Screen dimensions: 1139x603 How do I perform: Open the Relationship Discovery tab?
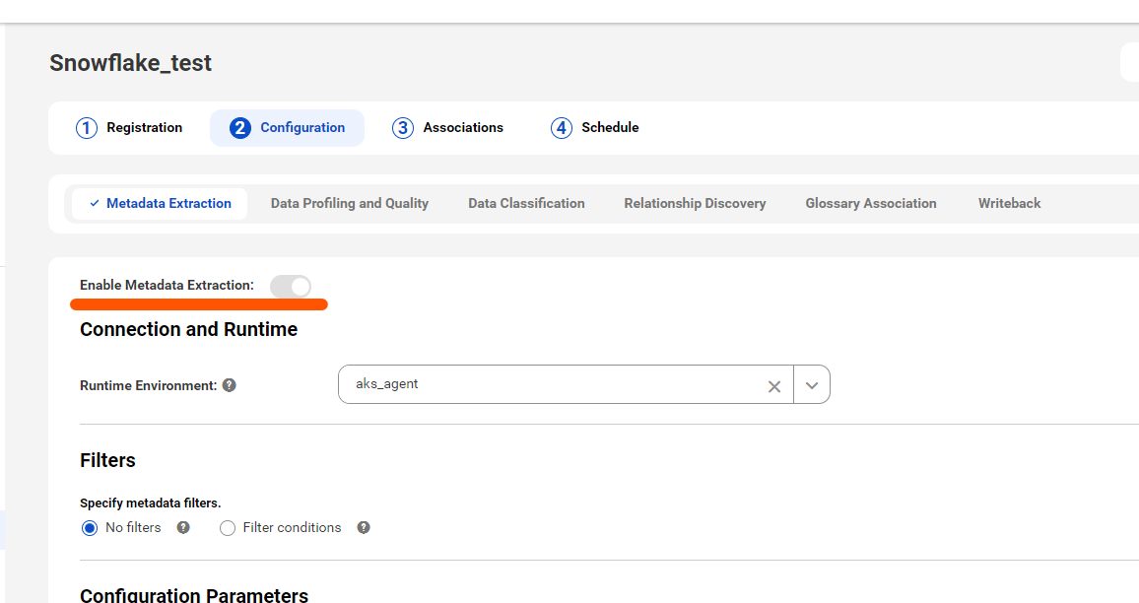[x=696, y=203]
